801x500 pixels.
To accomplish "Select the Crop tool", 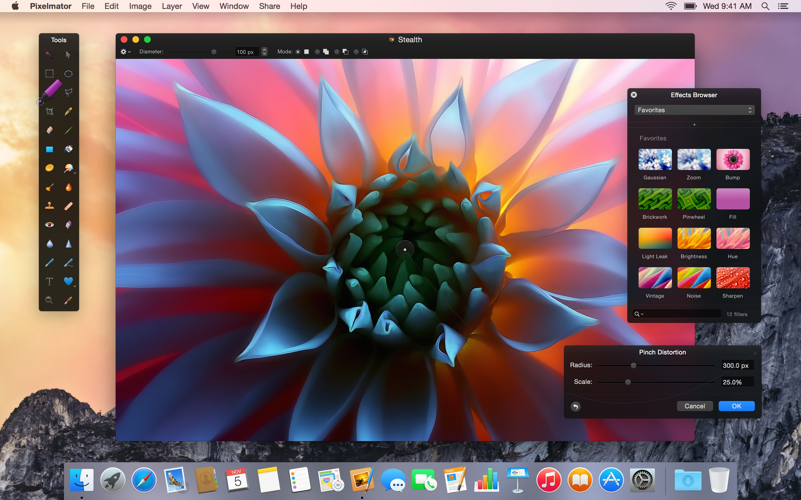I will click(50, 111).
